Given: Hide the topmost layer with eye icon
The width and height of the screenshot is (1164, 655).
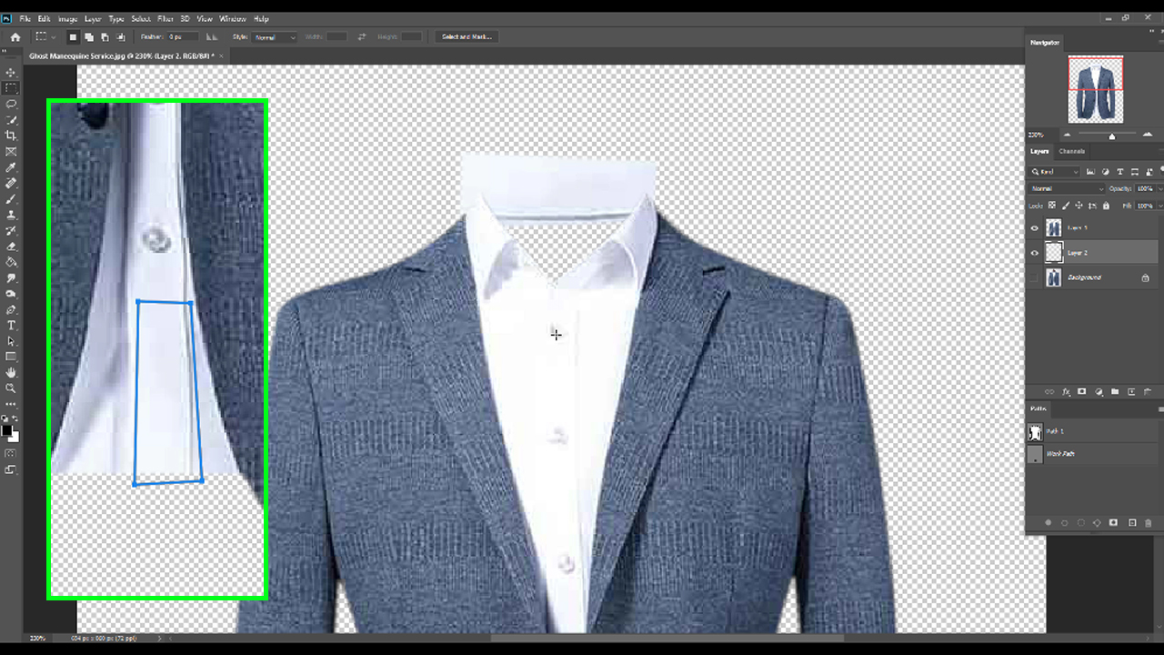Looking at the screenshot, I should point(1034,228).
